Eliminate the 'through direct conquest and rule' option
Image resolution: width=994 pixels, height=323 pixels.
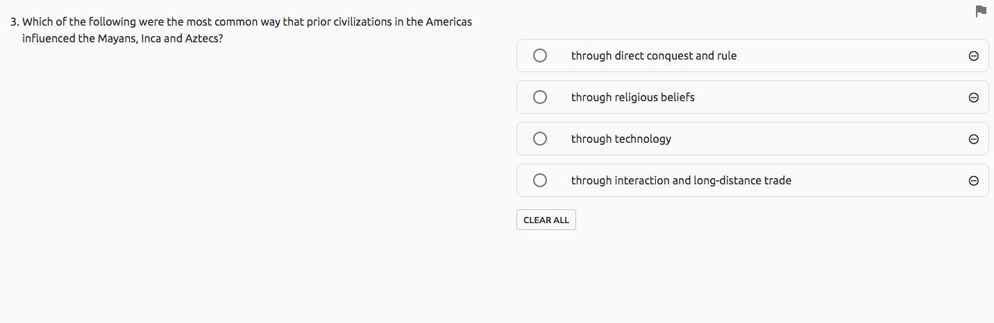pyautogui.click(x=973, y=56)
